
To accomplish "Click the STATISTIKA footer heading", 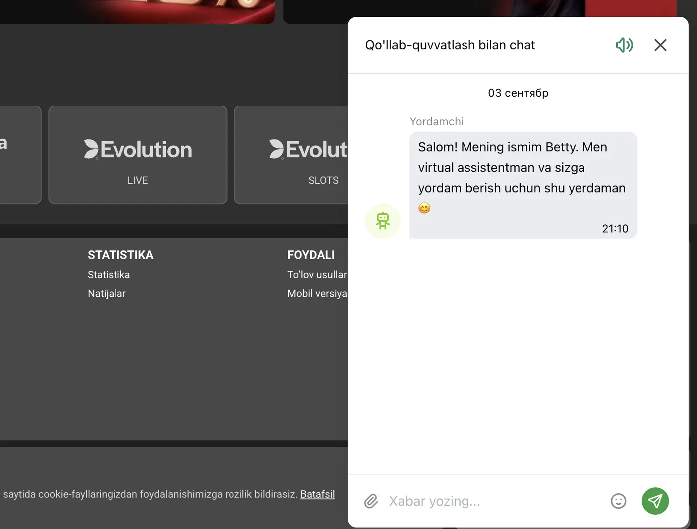I will click(x=120, y=255).
